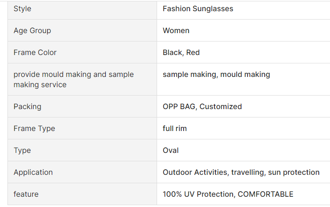330x207 pixels.
Task: Select the Women value in Age Group row
Action: pos(176,31)
